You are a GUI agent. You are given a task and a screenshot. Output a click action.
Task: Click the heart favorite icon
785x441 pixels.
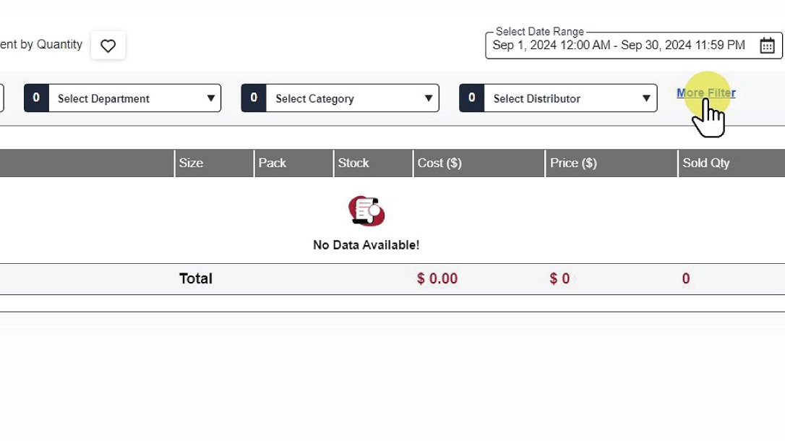tap(108, 46)
